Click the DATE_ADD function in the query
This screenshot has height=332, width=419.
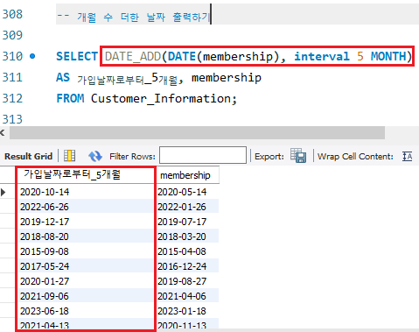(x=133, y=56)
